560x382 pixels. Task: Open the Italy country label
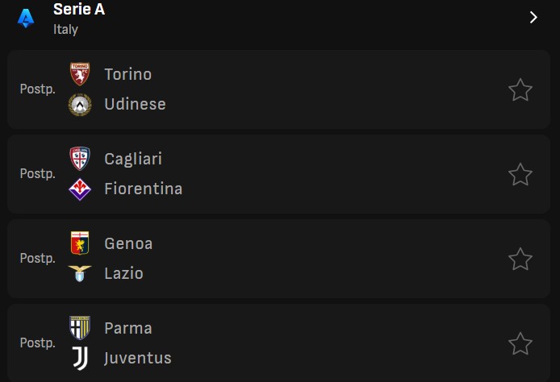pyautogui.click(x=65, y=29)
